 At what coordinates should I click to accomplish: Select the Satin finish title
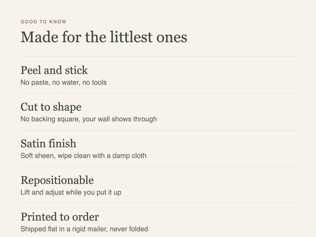[x=48, y=143]
